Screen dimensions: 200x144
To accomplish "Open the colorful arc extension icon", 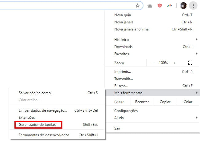I will coord(170,6).
